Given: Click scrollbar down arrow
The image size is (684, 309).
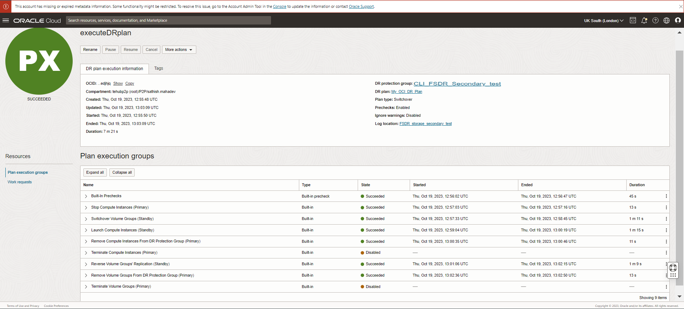Looking at the screenshot, I should click(x=679, y=297).
